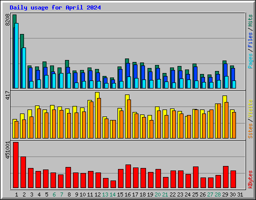Click green weekend day label 20

click(157, 194)
